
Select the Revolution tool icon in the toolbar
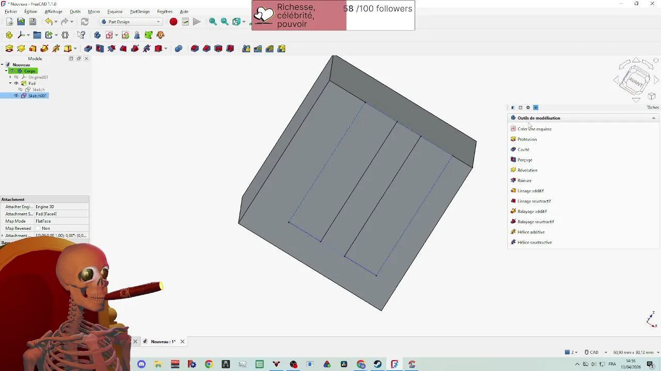tap(21, 48)
